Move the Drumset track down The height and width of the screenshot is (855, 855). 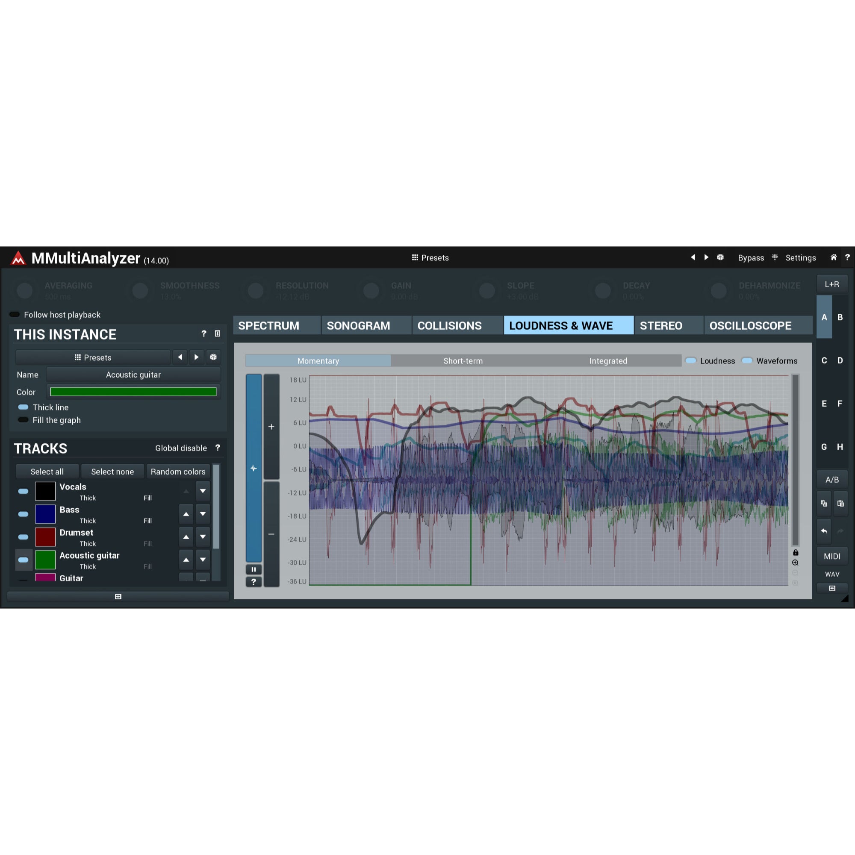point(203,537)
